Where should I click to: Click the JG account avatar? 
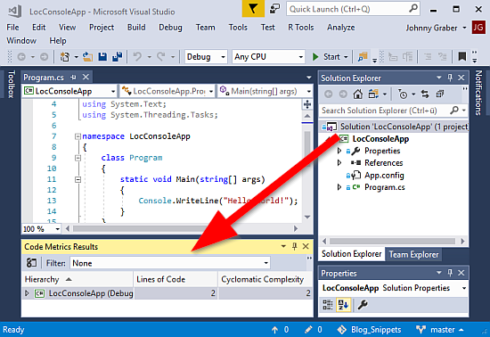click(478, 28)
